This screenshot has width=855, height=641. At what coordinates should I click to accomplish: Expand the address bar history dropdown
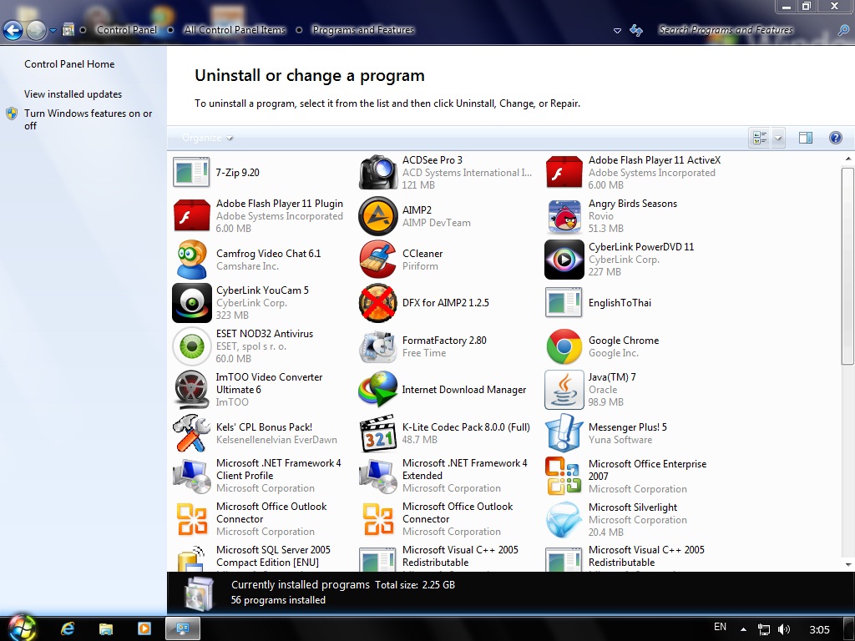click(617, 31)
